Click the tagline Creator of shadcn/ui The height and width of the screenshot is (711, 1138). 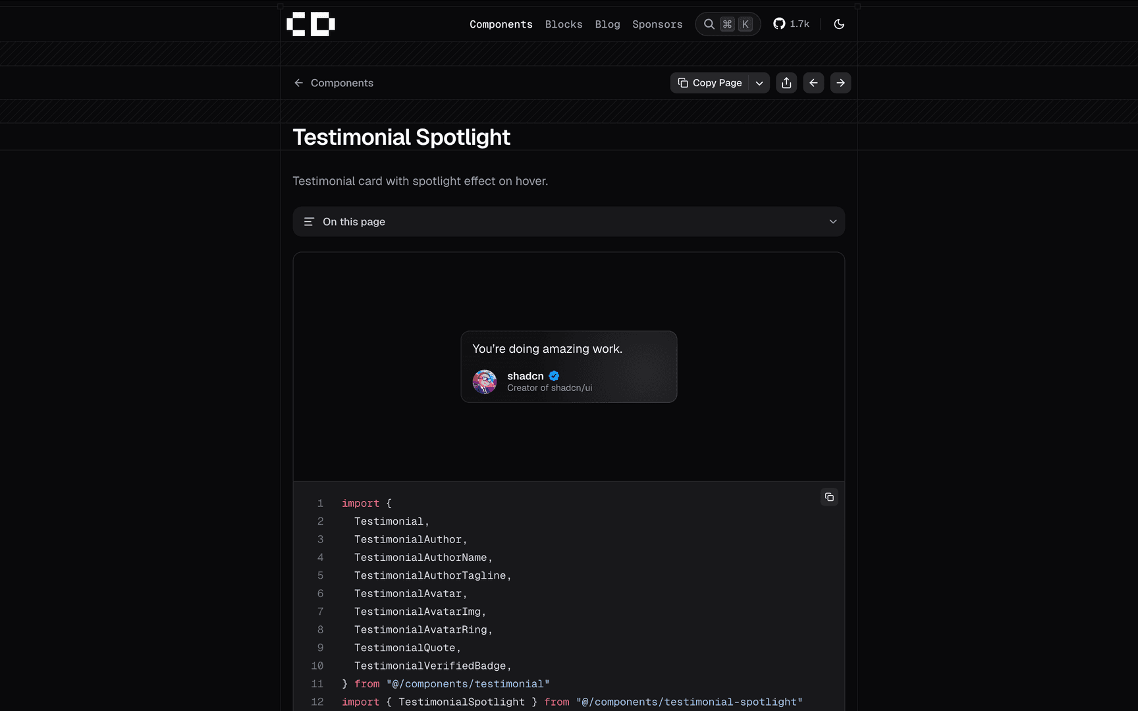tap(550, 388)
